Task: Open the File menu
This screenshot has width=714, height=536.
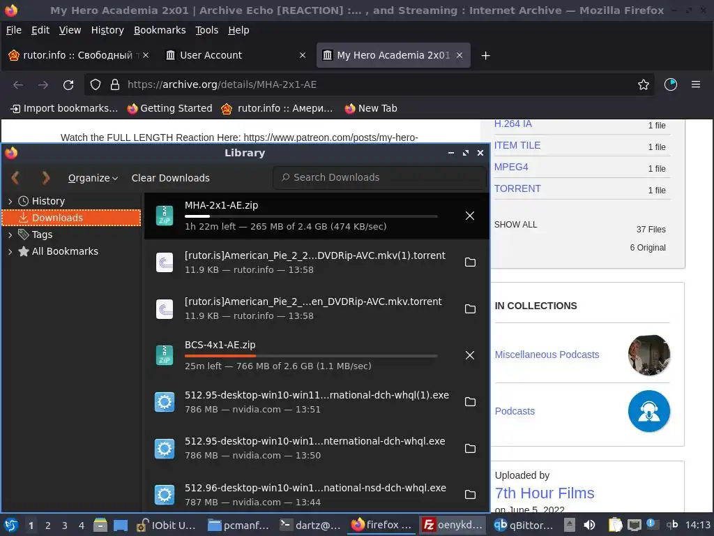Action: (14, 30)
